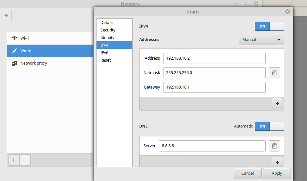Viewport: 307px width, 181px height.
Task: Click the Netmask field with 255.255.255.0
Action: (214, 73)
